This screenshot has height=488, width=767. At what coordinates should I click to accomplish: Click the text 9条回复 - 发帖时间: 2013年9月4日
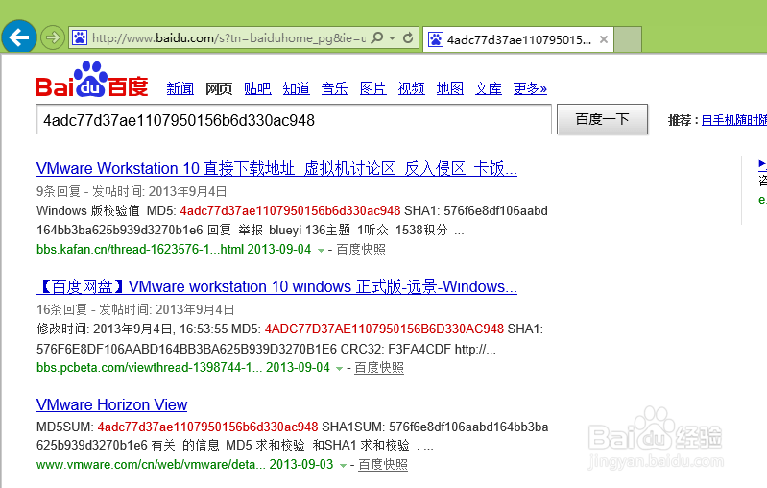coord(132,191)
